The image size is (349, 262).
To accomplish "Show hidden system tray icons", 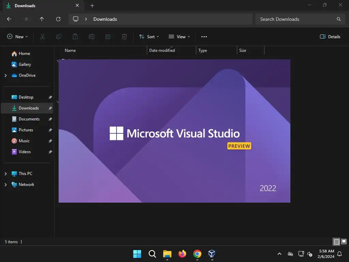I will click(x=279, y=254).
